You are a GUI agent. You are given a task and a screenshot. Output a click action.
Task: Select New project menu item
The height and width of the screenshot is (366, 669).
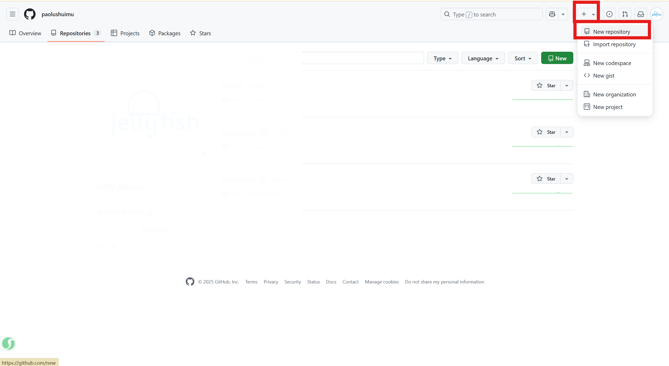[615, 107]
